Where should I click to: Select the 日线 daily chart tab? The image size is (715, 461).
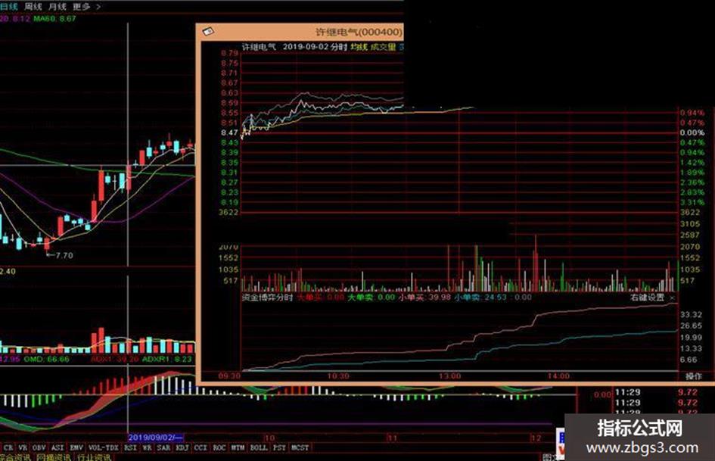[x=8, y=6]
